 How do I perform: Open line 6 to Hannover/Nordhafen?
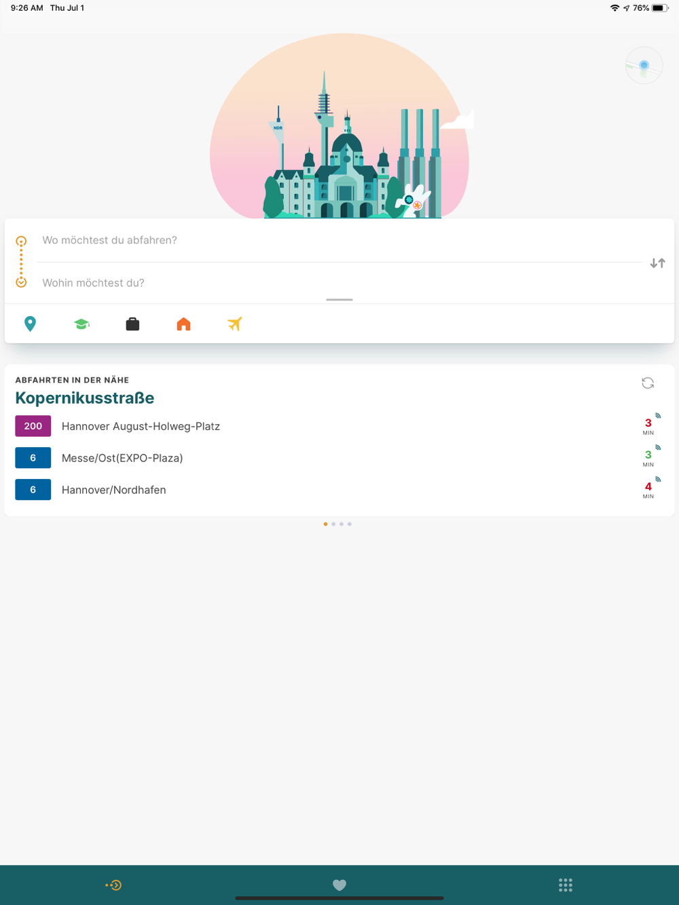pos(339,490)
